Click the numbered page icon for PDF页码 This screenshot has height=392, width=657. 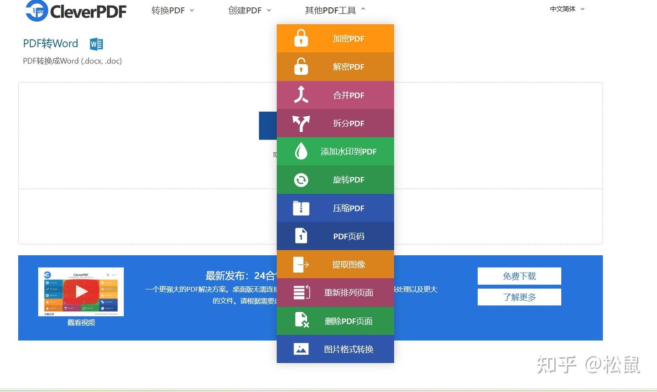point(301,236)
